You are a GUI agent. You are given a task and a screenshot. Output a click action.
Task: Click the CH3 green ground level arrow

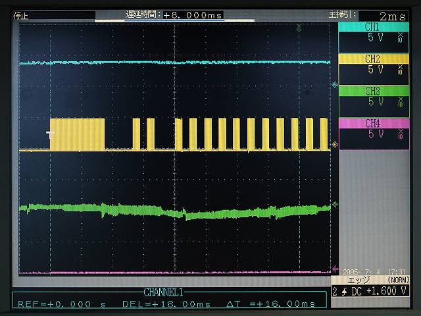point(335,205)
